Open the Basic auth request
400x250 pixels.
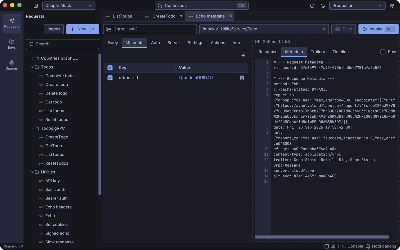point(55,189)
